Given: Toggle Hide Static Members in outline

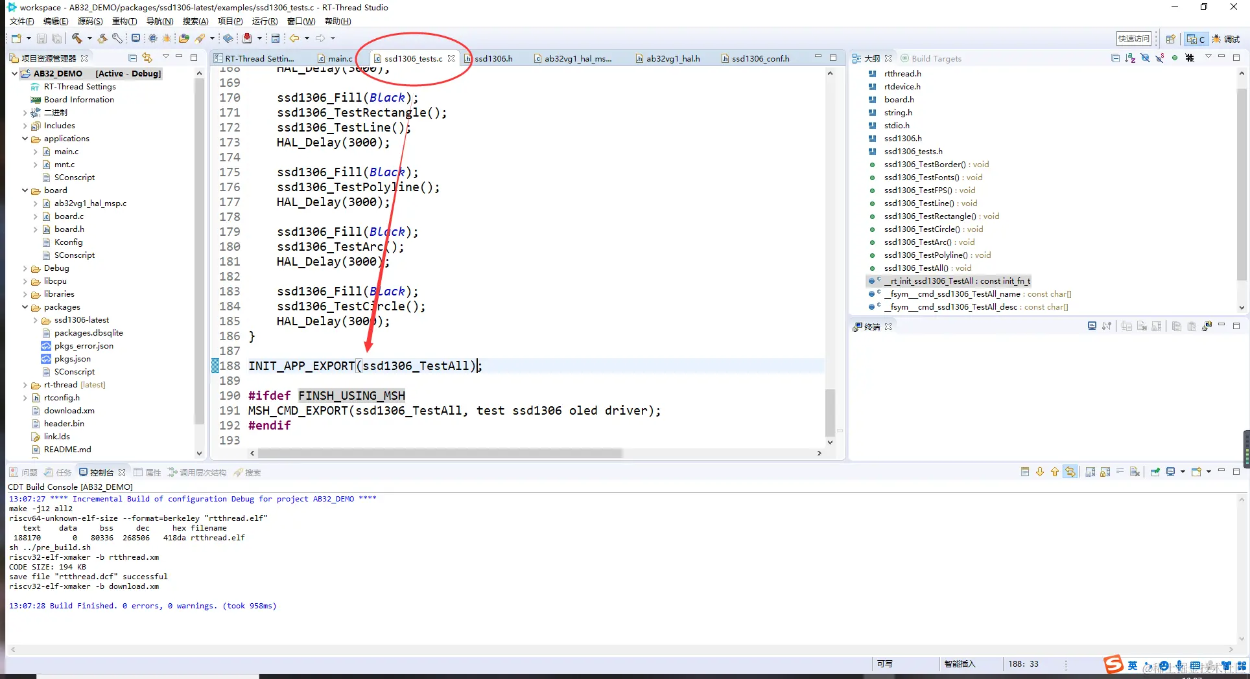Looking at the screenshot, I should [1159, 58].
